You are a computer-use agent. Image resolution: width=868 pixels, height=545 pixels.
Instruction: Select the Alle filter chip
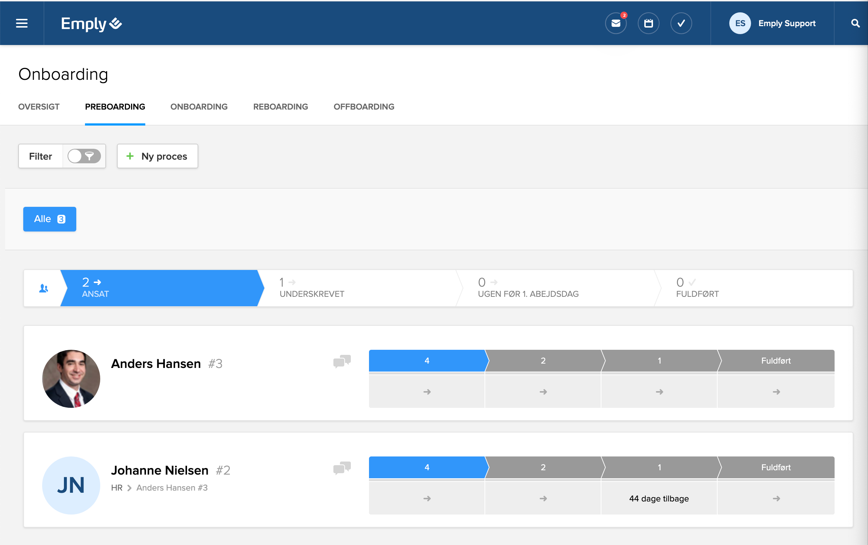tap(50, 219)
